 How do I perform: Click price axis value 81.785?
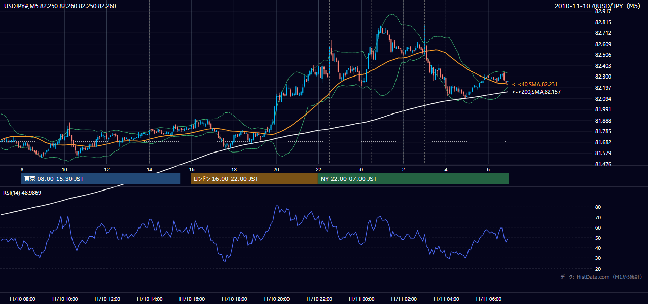603,131
